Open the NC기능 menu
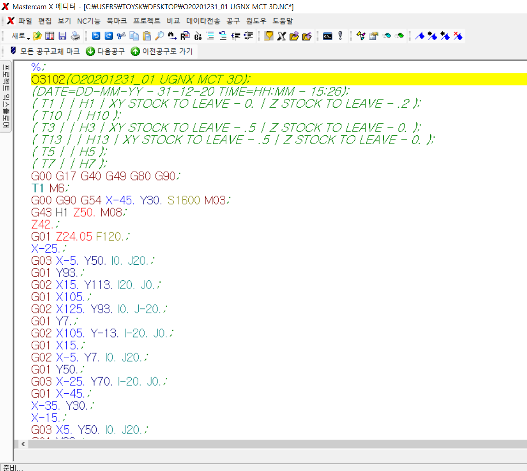Image resolution: width=527 pixels, height=471 pixels. coord(89,21)
